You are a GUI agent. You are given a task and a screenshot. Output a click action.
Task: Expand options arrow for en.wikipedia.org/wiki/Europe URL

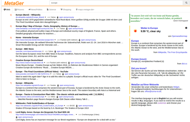click(x=45, y=85)
